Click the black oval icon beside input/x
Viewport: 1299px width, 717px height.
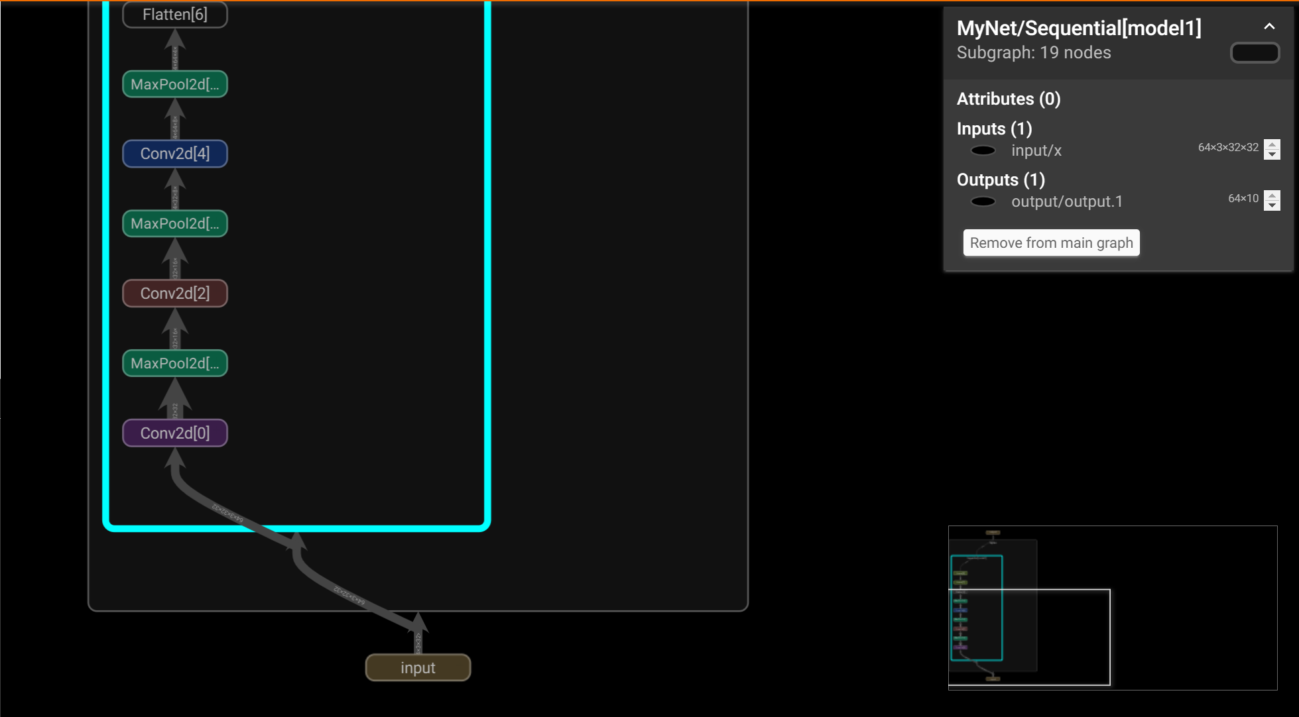983,150
